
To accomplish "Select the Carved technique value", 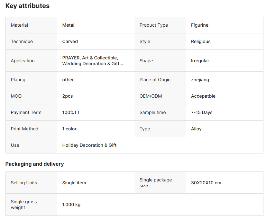I will point(70,41).
